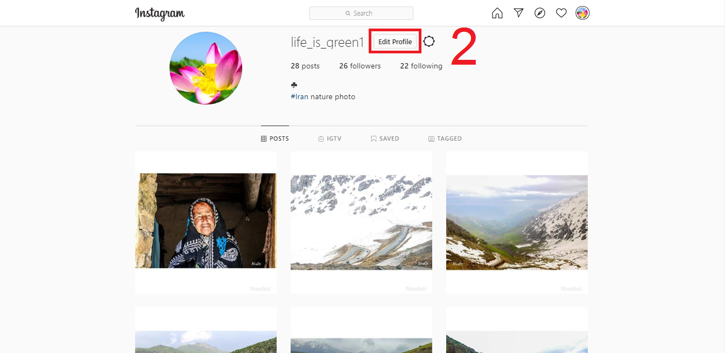Open the 22 following list

tap(421, 66)
